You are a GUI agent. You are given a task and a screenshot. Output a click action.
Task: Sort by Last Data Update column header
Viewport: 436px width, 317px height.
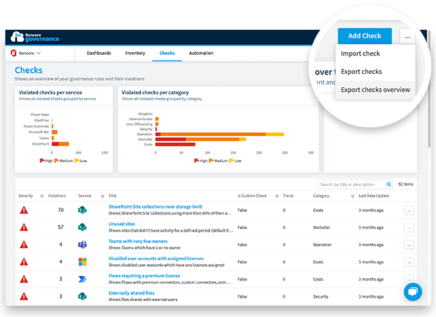pyautogui.click(x=374, y=195)
